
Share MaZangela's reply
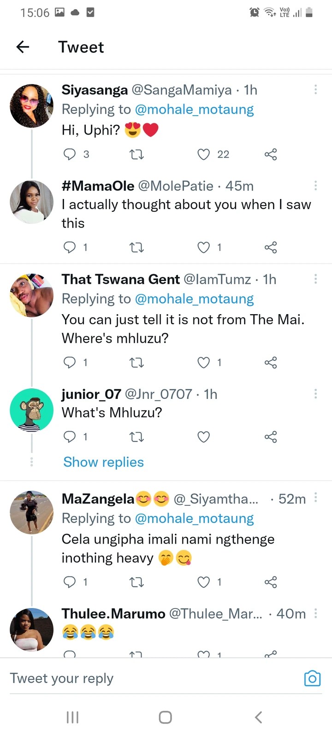click(x=271, y=582)
